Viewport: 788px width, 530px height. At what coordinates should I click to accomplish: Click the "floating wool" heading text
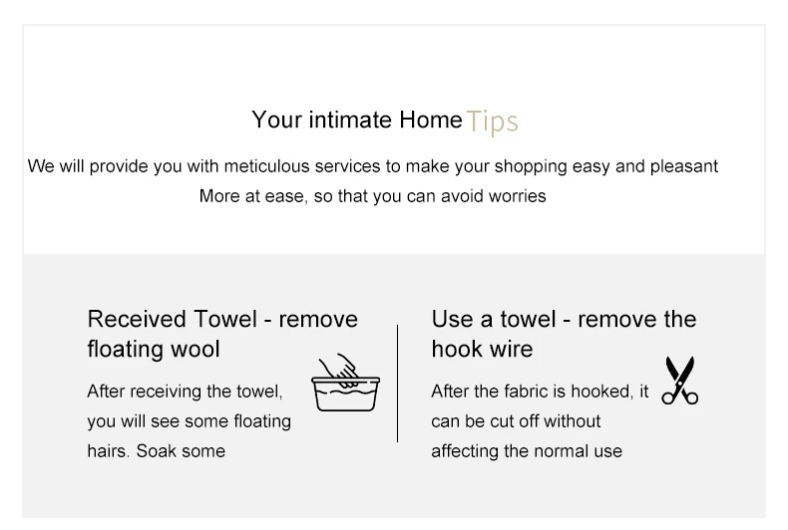click(154, 349)
